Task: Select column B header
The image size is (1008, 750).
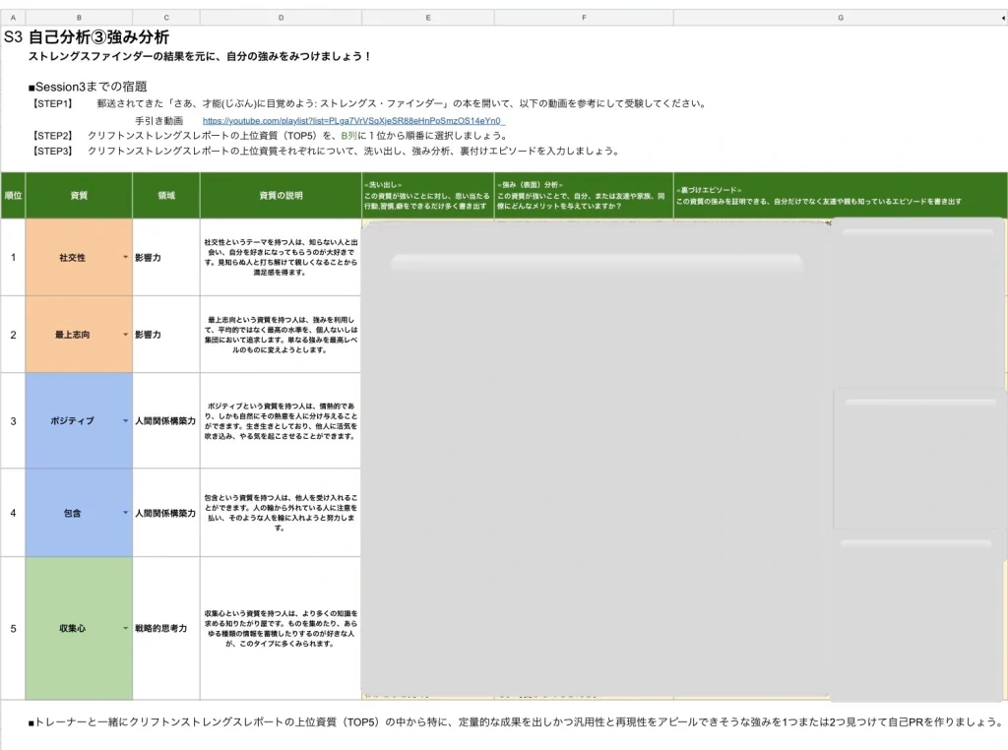Action: [79, 18]
